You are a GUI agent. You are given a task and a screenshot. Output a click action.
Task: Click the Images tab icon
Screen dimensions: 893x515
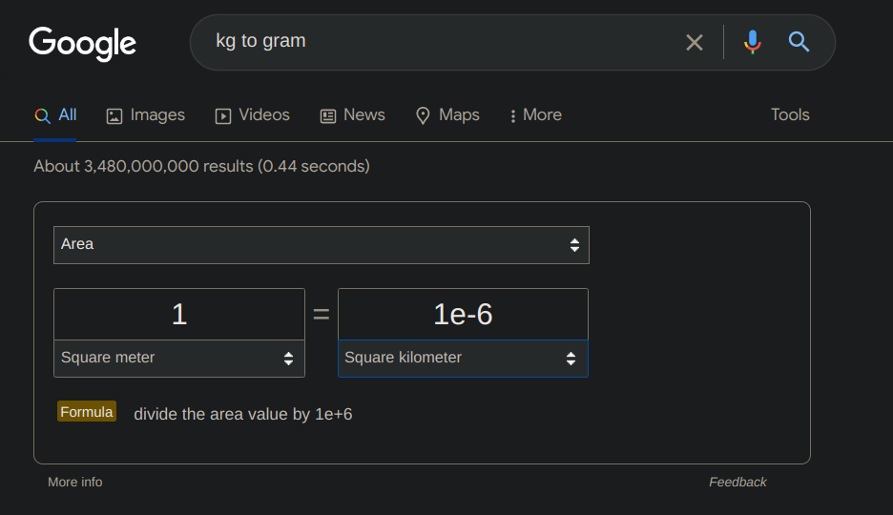114,116
